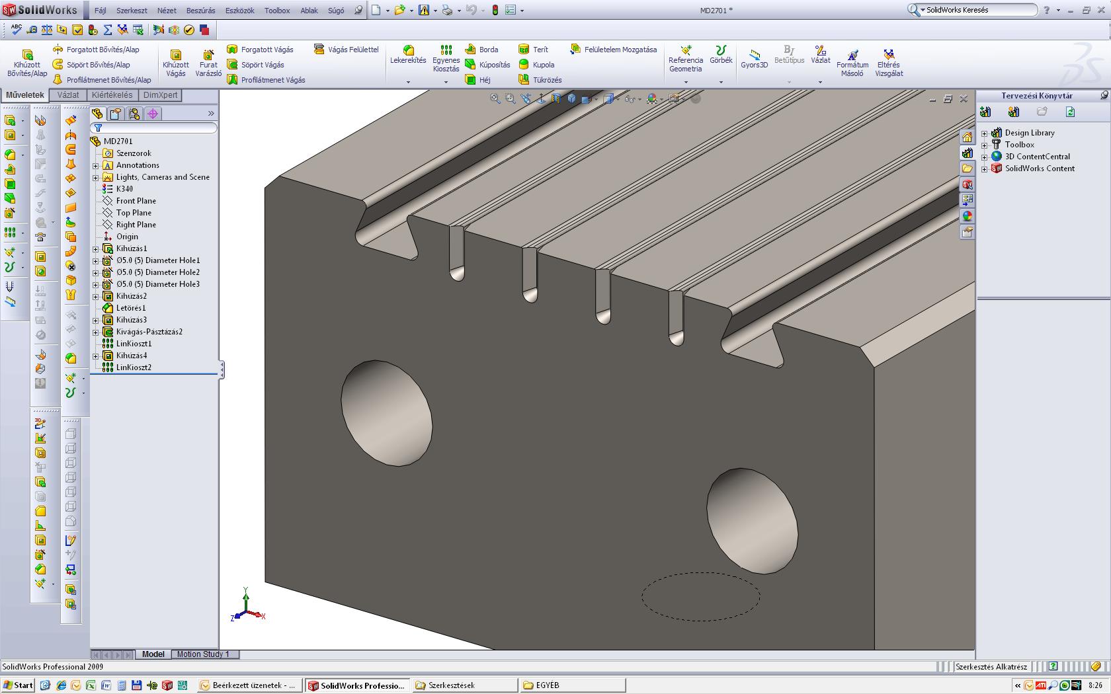Open the Beszúrás menu
The height and width of the screenshot is (694, 1111).
[x=200, y=11]
